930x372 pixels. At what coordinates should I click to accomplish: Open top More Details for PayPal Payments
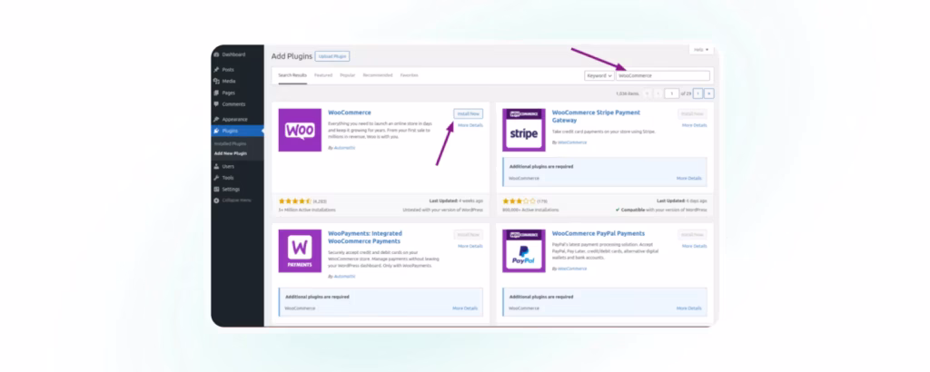point(695,246)
